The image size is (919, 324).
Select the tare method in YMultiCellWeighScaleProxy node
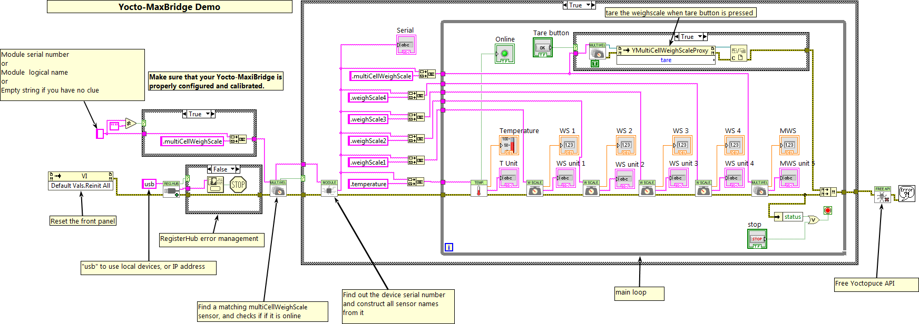click(666, 60)
